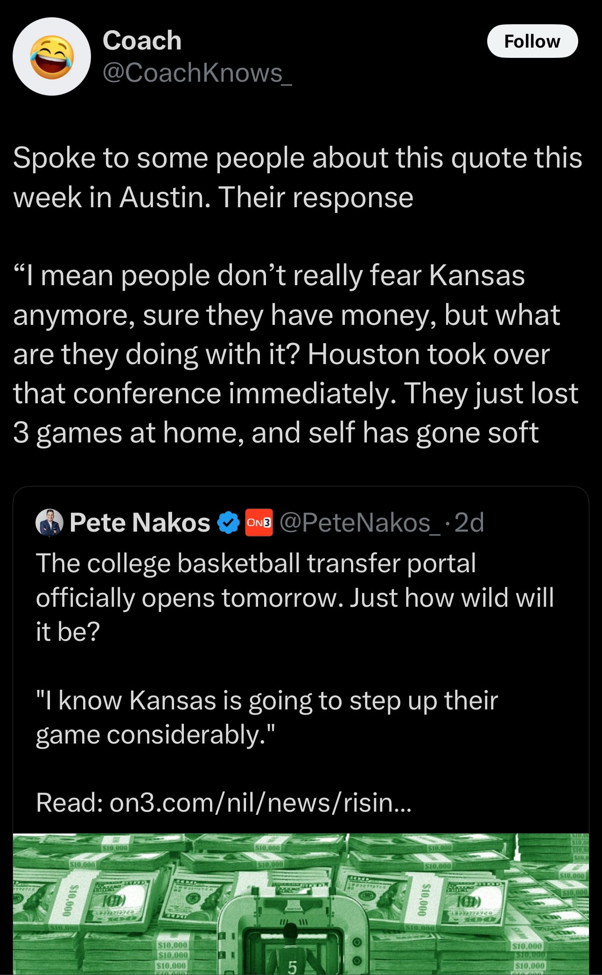Tap the blue verified checkmark badge

click(x=228, y=522)
